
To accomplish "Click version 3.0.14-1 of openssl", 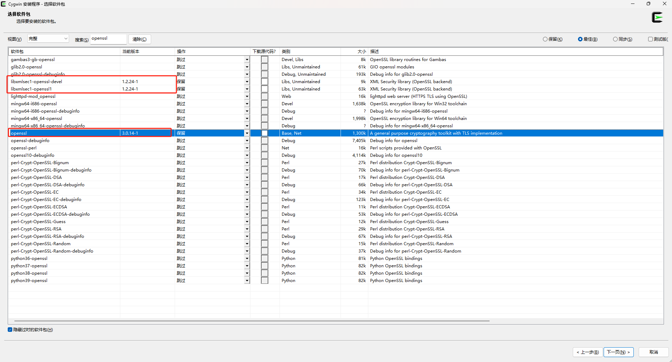I will (130, 133).
